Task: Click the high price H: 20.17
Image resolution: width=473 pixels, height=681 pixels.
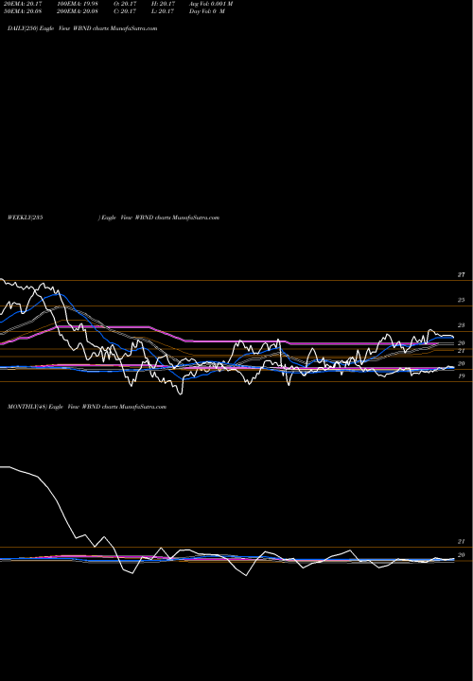Action: pos(163,4)
